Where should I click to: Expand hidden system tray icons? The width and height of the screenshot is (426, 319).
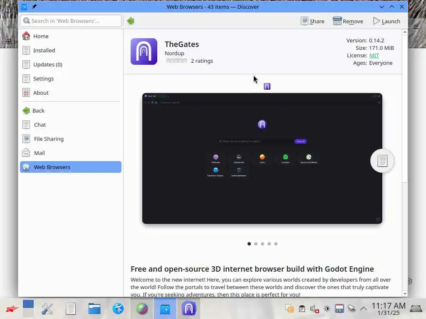(364, 309)
